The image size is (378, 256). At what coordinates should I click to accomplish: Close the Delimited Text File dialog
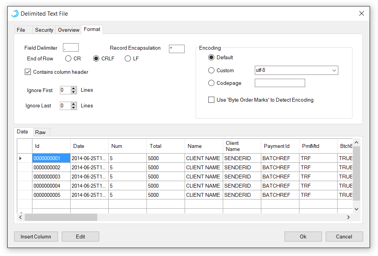tap(361, 13)
